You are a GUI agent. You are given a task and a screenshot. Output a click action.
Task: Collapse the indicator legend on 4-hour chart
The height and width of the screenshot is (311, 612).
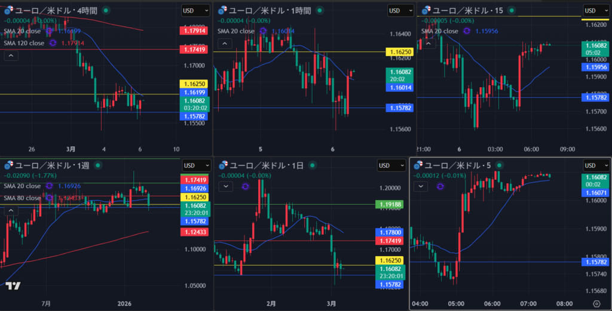11,56
